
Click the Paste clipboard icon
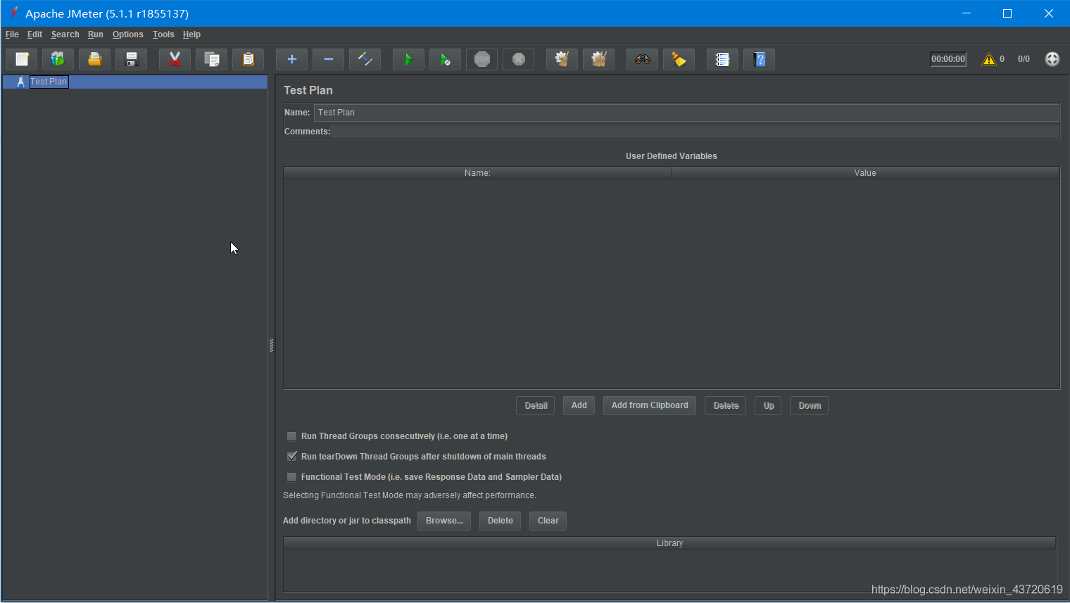click(x=248, y=59)
